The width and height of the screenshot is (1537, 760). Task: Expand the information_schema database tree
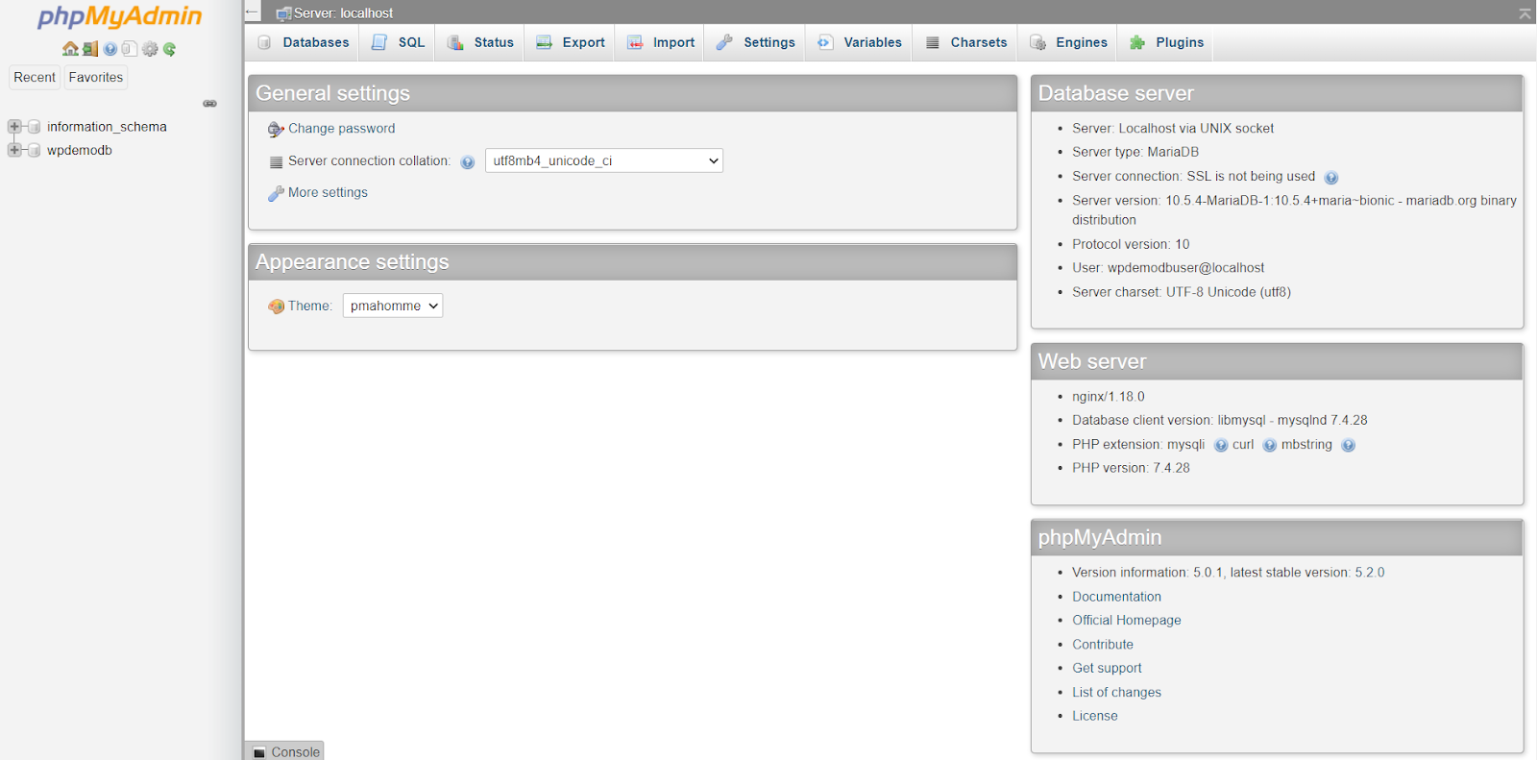click(14, 127)
